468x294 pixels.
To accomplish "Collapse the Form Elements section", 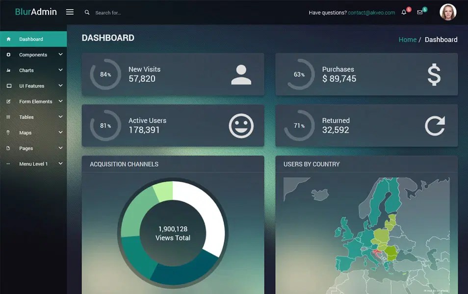I will tap(60, 101).
